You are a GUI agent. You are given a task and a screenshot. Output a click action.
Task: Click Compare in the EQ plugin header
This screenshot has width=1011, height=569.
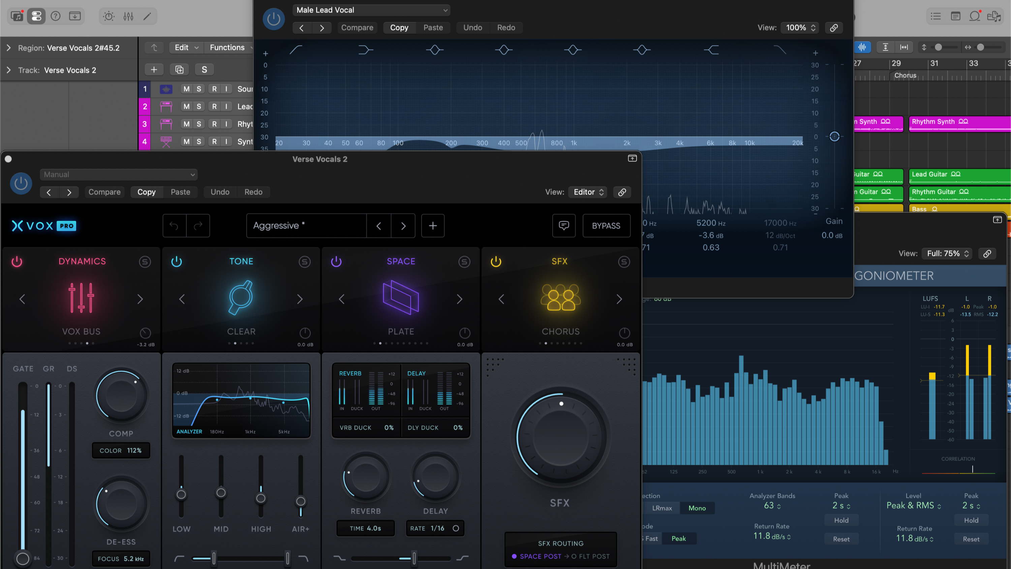coord(357,28)
